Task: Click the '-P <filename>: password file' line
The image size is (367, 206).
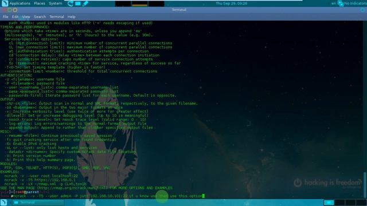Action: (34, 83)
